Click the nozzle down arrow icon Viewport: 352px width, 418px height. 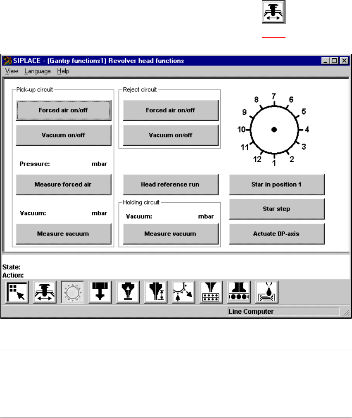(x=100, y=292)
